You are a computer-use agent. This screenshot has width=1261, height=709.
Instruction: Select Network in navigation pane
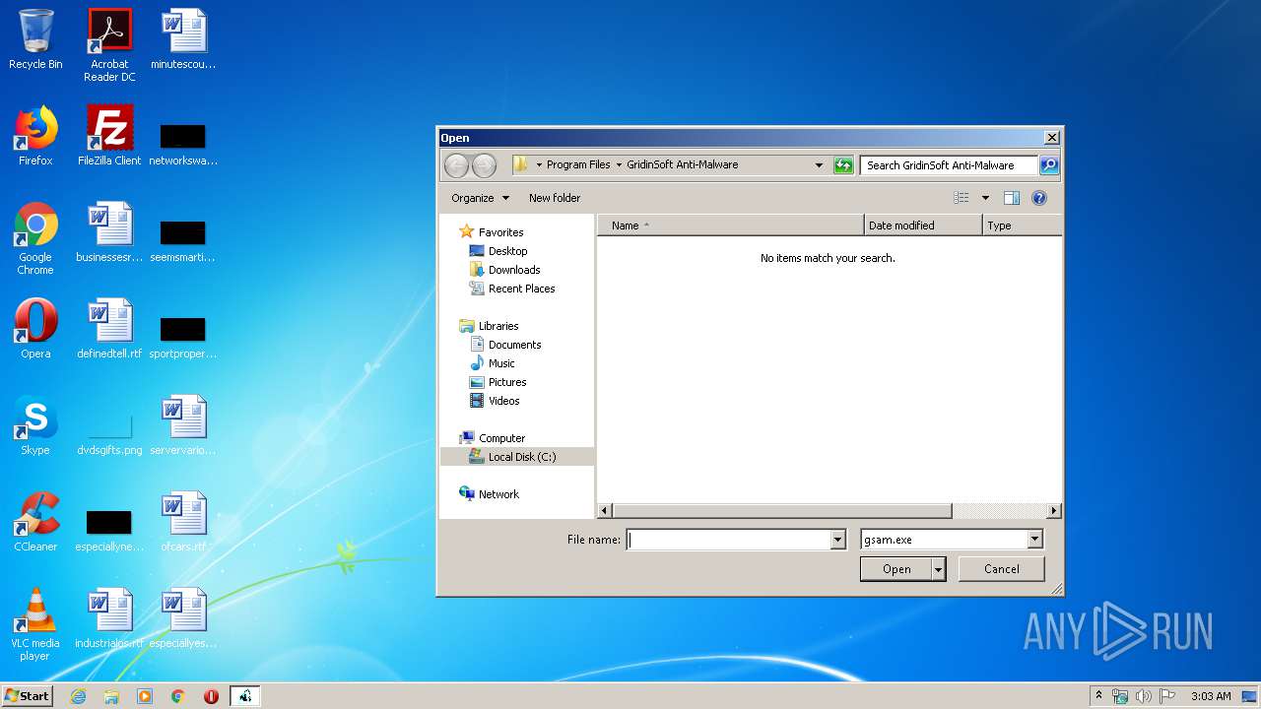(498, 494)
